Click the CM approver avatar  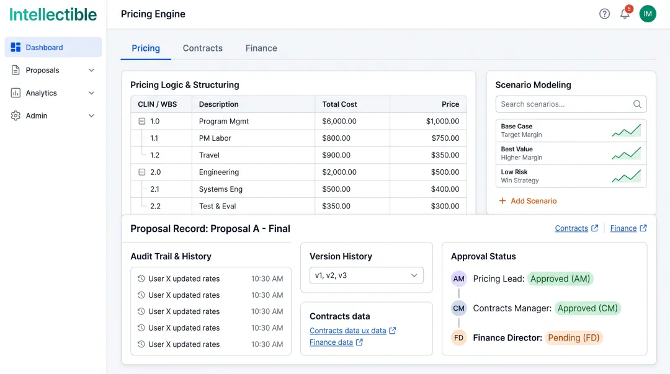459,308
